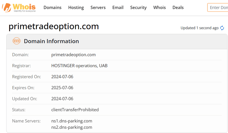This screenshot has width=228, height=133.
Task: Click the ns1.dns-parking.com name server
Action: click(x=72, y=121)
